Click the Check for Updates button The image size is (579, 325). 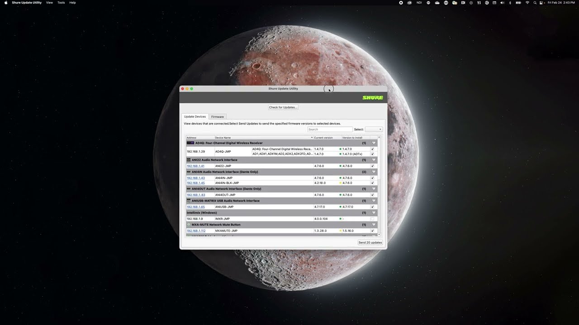(x=283, y=107)
